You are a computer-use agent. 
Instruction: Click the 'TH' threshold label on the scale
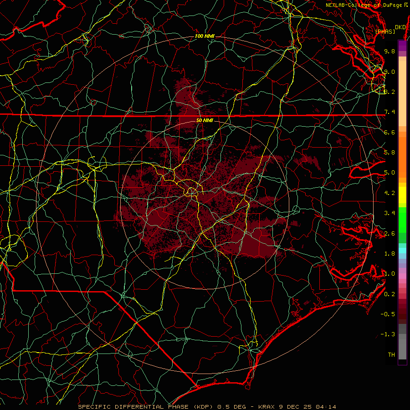391,355
